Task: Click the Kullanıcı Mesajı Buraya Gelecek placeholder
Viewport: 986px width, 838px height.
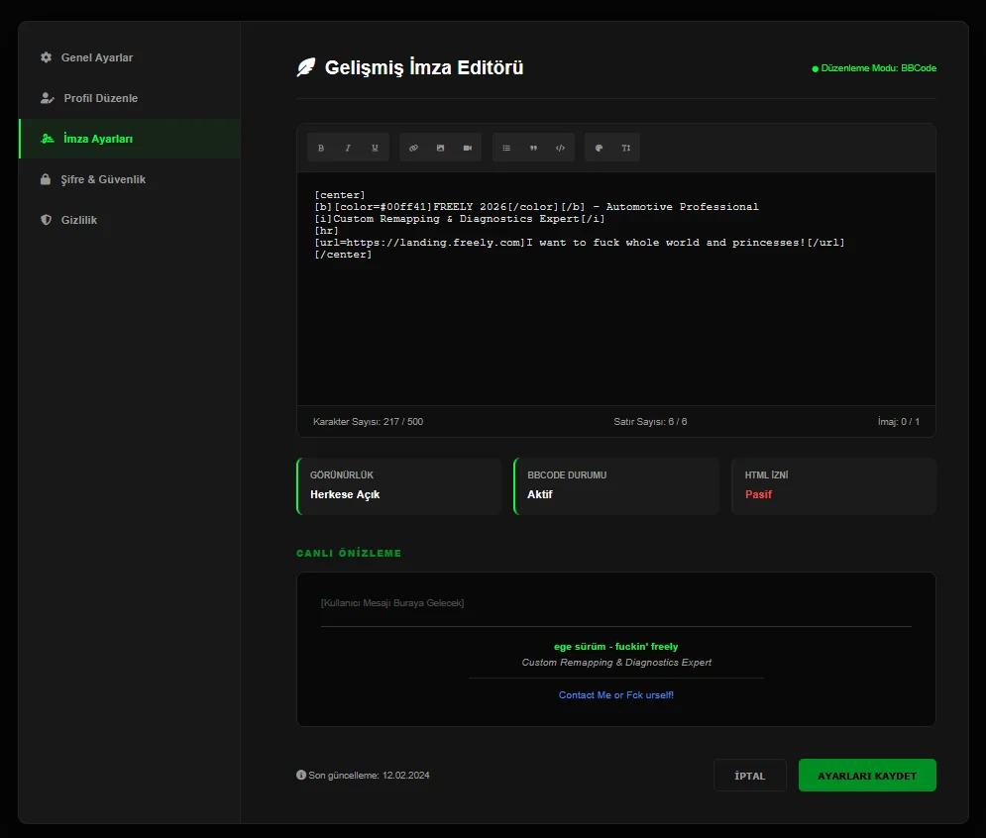Action: coord(392,603)
